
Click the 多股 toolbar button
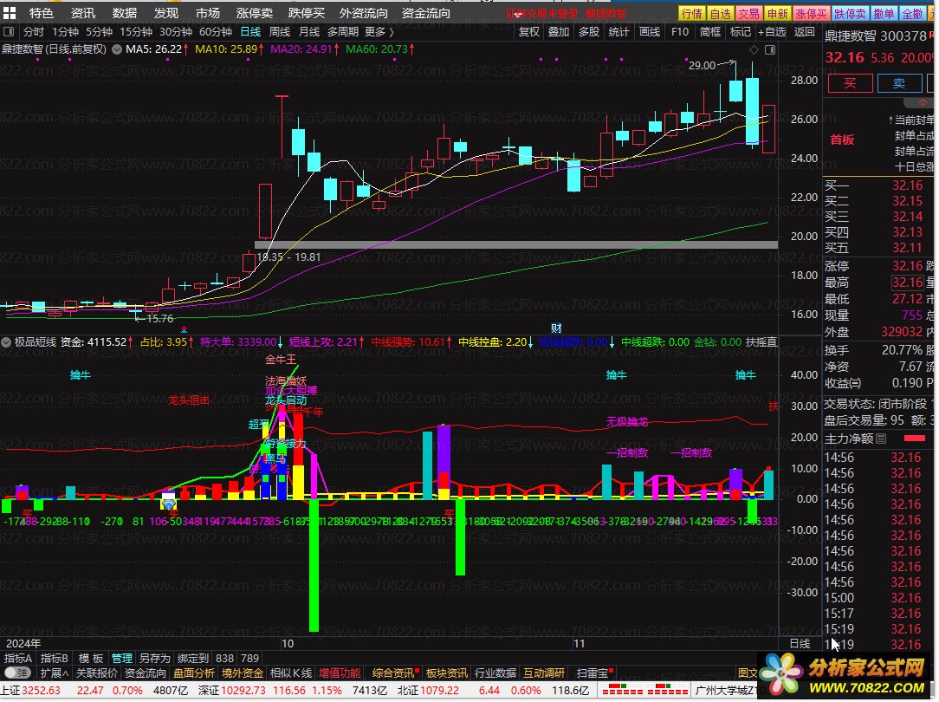[x=589, y=32]
